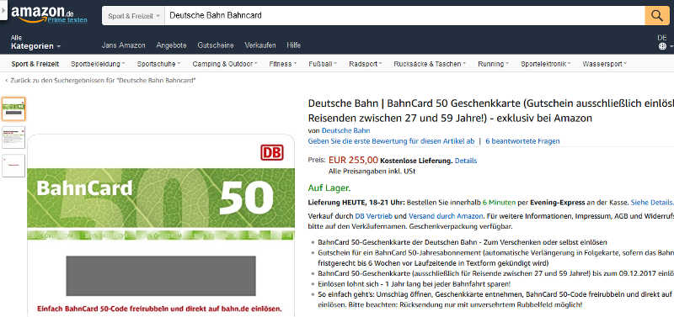Expand Alle Kategorien menu
Image resolution: width=674 pixels, height=317 pixels.
pyautogui.click(x=35, y=42)
